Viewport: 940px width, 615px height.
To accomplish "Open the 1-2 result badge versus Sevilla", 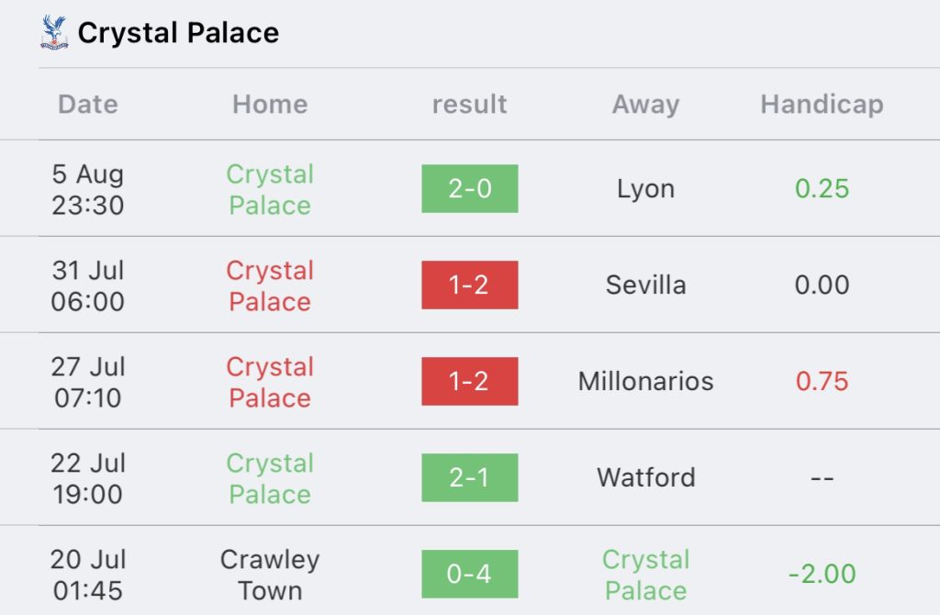I will click(469, 285).
